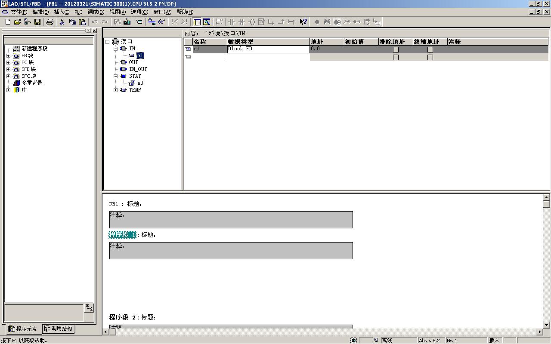Insert a normally open contact icon

[232, 22]
